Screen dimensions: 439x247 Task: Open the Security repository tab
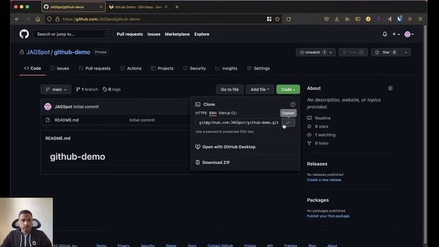(x=195, y=69)
